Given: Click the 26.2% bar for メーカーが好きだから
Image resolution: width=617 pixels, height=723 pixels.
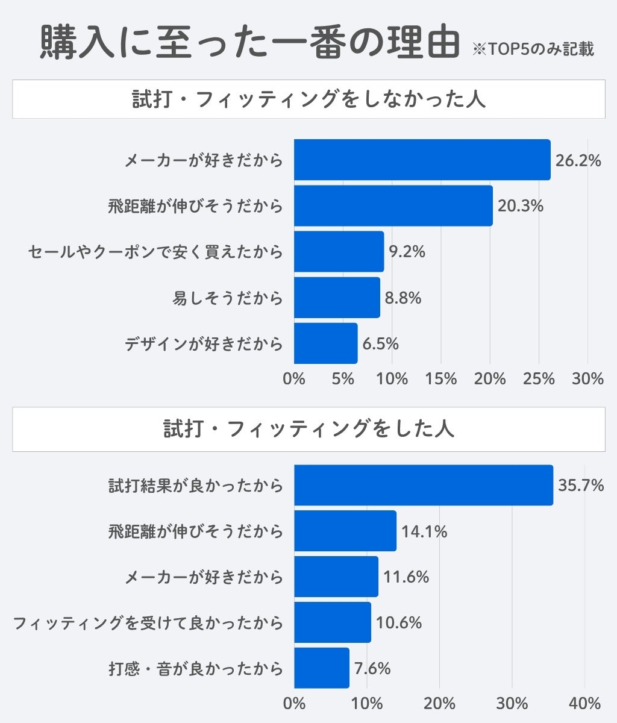Looking at the screenshot, I should coord(422,160).
